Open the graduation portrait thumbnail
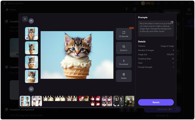This screenshot has height=120, width=195. 118,101
